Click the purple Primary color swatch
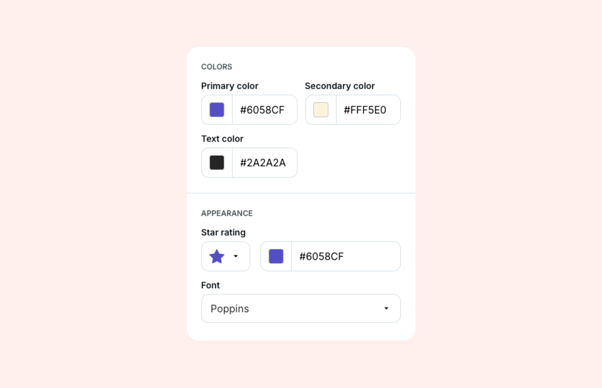 point(217,110)
